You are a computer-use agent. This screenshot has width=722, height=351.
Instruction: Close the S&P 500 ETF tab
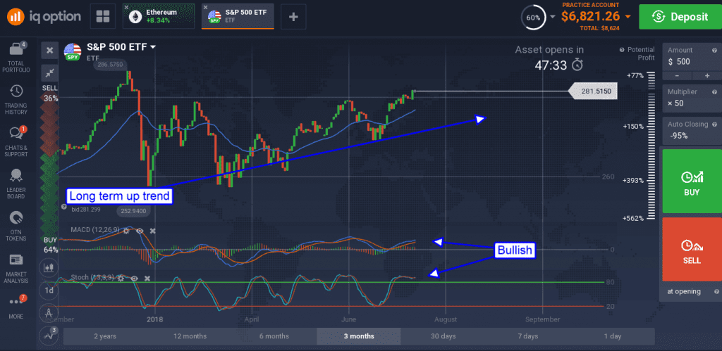[x=205, y=7]
